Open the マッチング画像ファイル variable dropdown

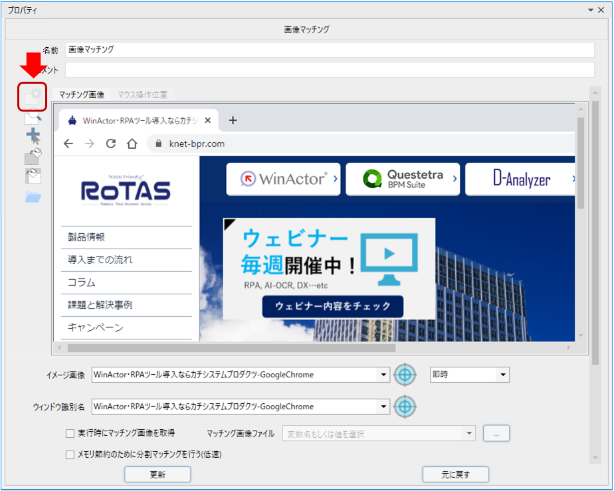[x=468, y=433]
